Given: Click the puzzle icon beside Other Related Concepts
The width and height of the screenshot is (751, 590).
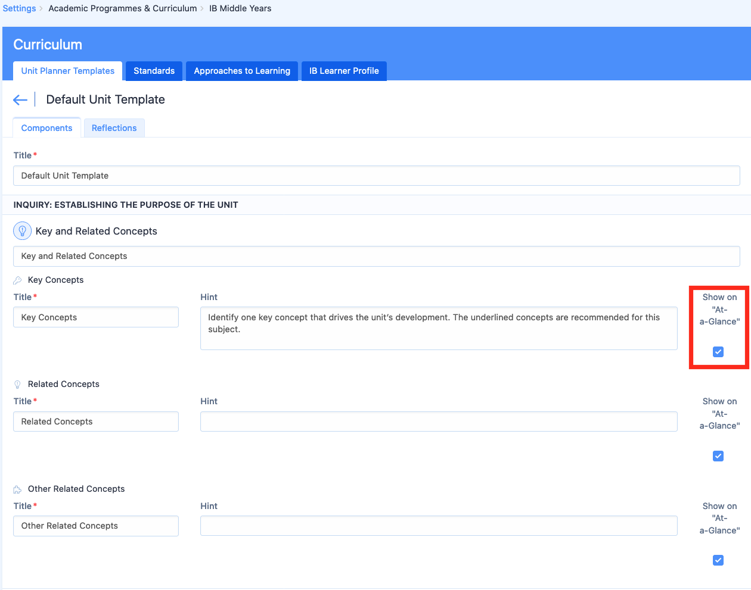Looking at the screenshot, I should (17, 489).
